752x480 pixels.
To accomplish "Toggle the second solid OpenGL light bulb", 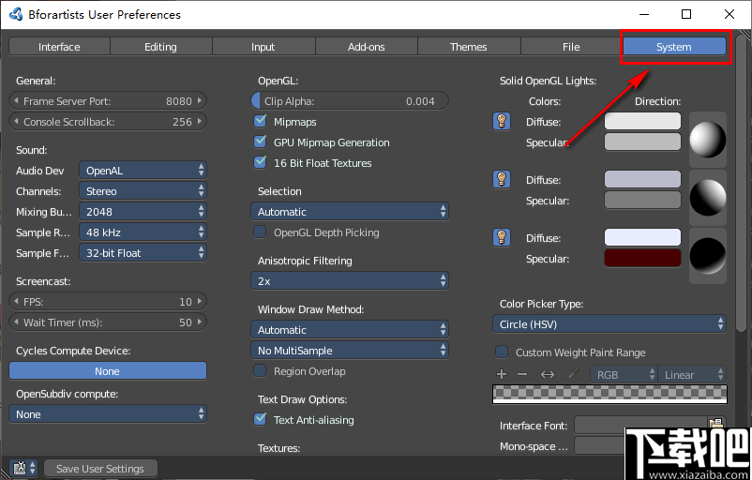I will tap(502, 179).
